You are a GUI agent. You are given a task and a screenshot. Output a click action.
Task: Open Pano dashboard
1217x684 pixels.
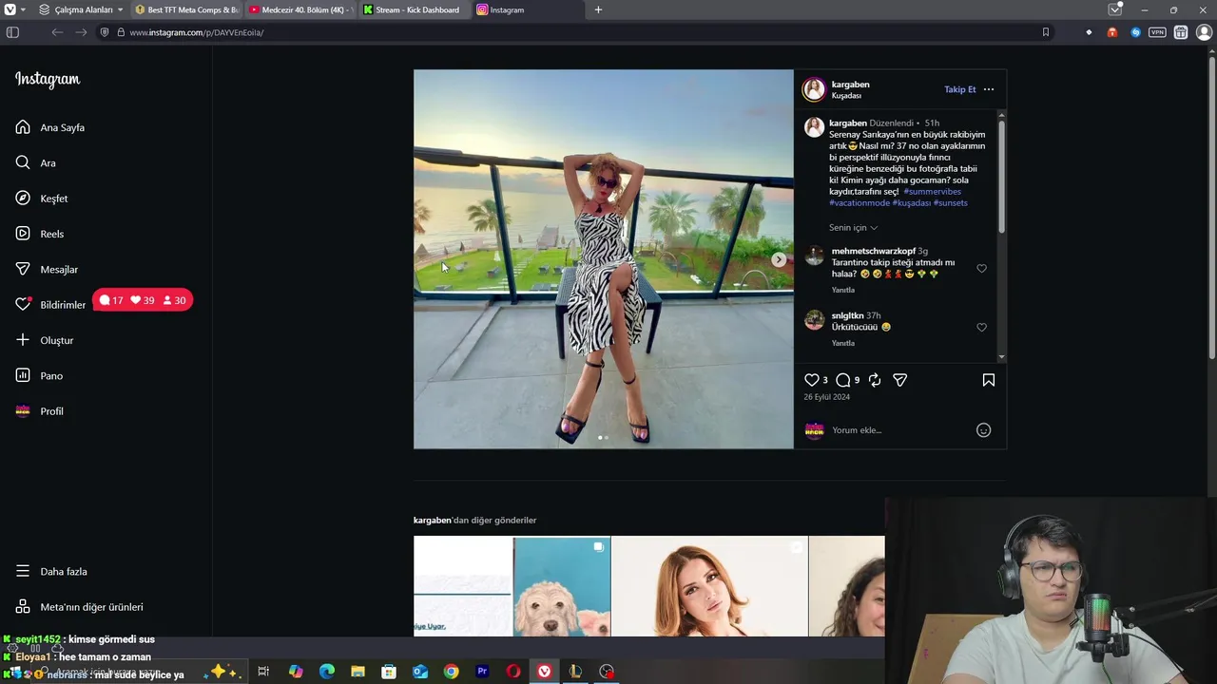click(x=39, y=375)
